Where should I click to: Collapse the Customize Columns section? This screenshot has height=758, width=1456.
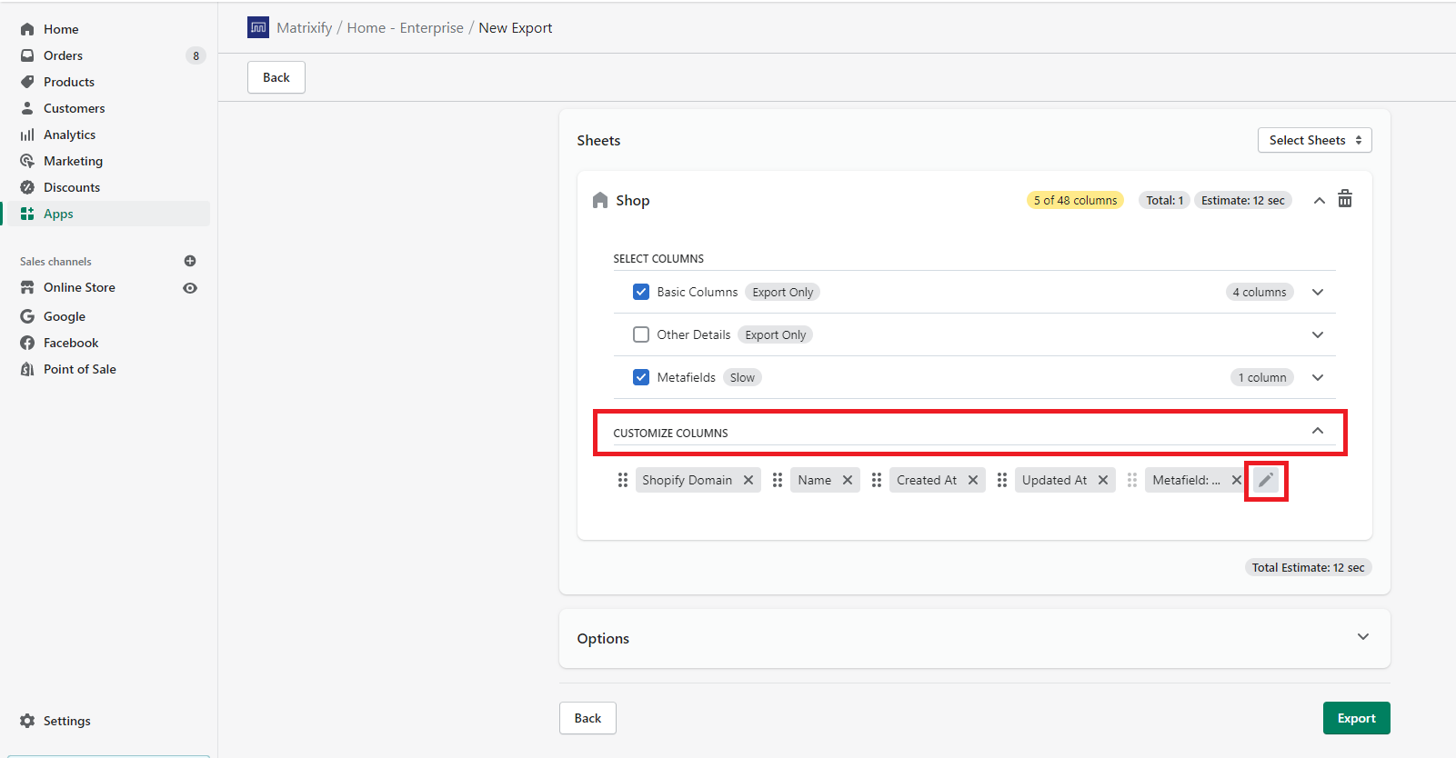click(1318, 431)
